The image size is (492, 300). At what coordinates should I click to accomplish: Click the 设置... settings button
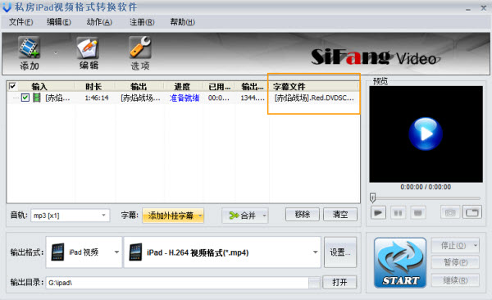340,252
